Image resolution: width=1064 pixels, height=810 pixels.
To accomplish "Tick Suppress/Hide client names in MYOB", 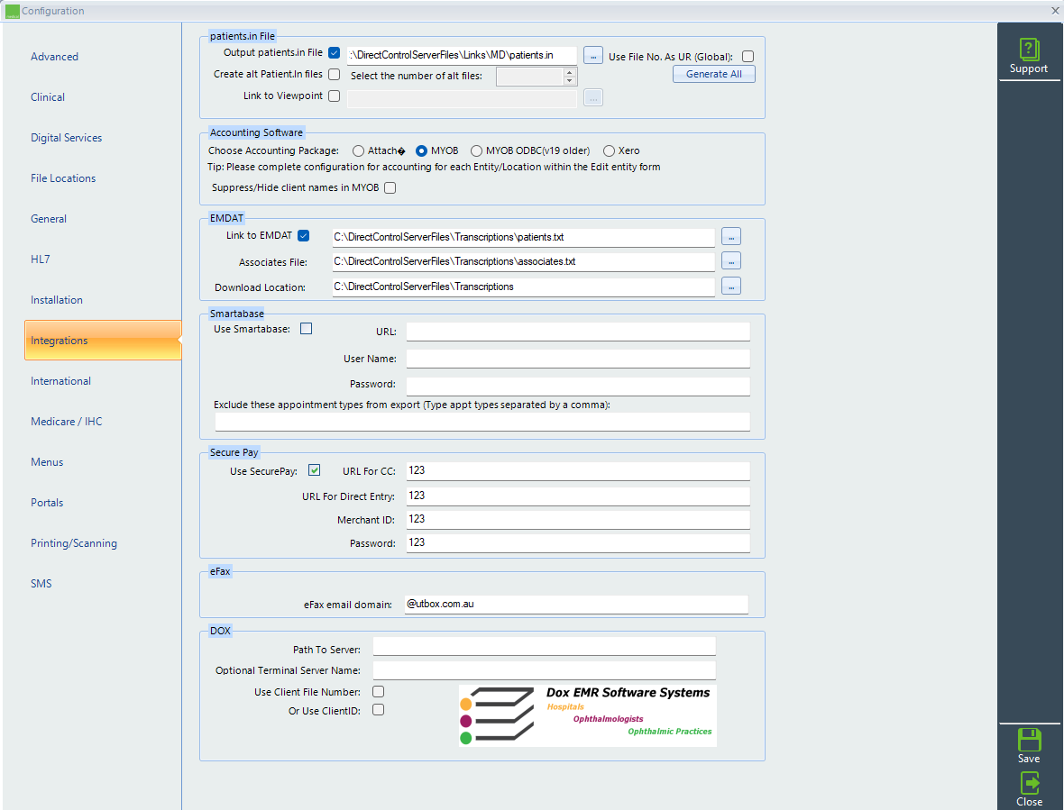I will (390, 187).
